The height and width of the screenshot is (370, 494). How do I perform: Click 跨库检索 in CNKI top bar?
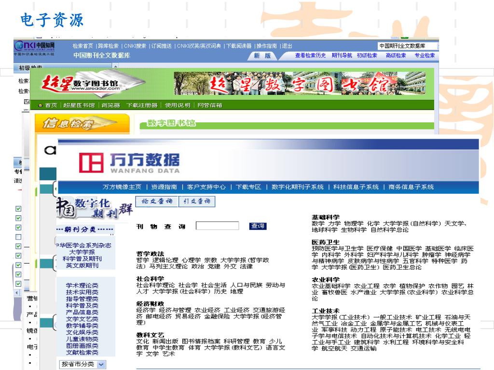point(109,46)
